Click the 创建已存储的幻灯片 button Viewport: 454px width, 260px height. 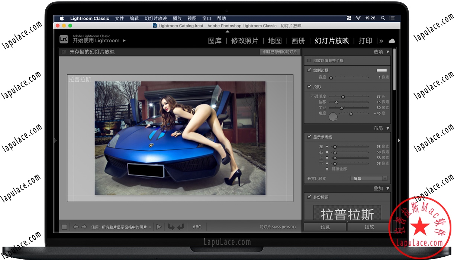(x=280, y=52)
